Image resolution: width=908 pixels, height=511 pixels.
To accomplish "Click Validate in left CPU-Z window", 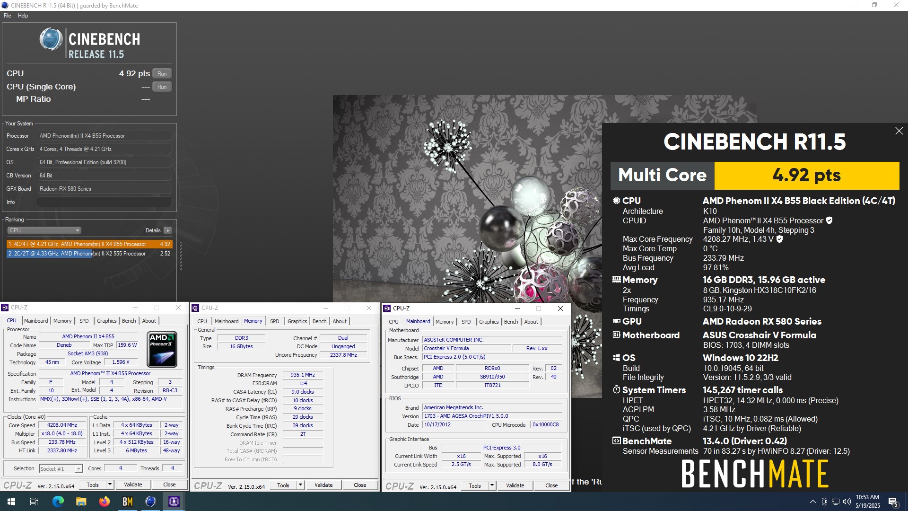I will (x=133, y=485).
